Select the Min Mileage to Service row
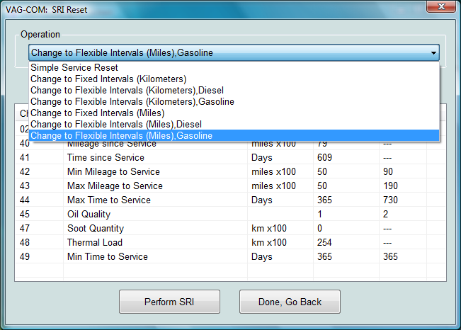Image resolution: width=461 pixels, height=330 pixels. 231,172
